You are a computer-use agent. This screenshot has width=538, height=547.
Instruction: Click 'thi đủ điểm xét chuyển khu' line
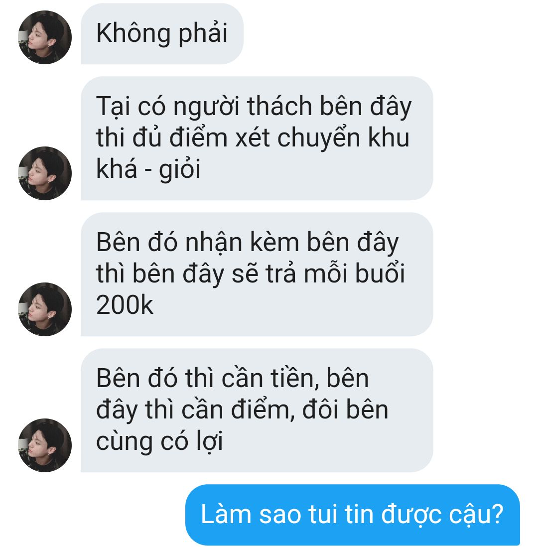coord(253,138)
